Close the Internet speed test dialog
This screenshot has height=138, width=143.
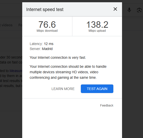[x=115, y=9]
